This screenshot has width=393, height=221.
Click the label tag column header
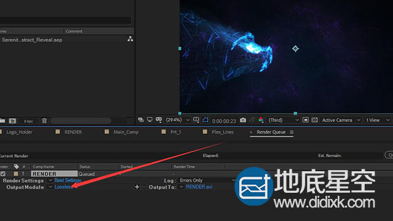tap(17, 166)
